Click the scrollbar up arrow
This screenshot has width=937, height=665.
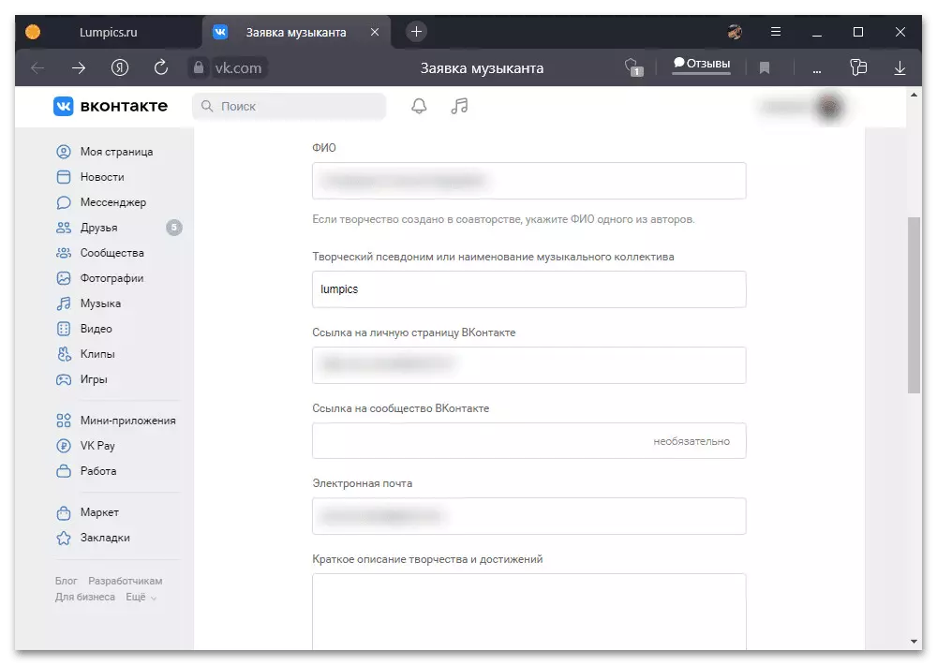coord(914,95)
